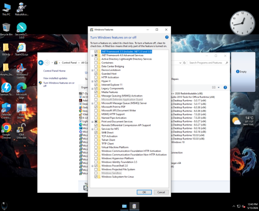This screenshot has width=259, height=211.
Task: Open the Vista Shortcut desktop icon
Action: click(x=21, y=110)
